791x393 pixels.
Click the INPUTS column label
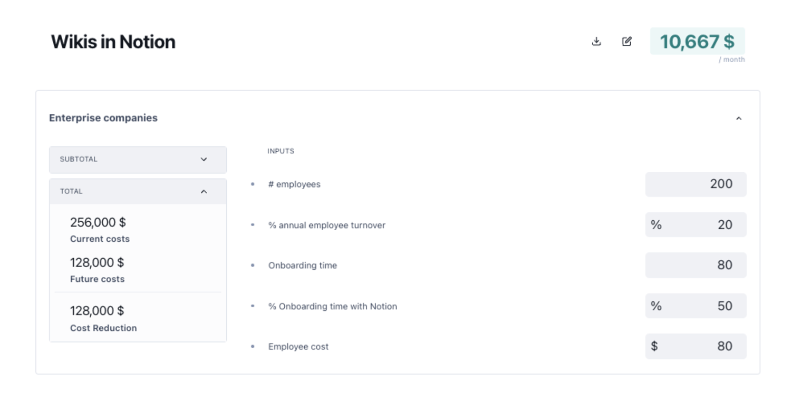point(281,151)
